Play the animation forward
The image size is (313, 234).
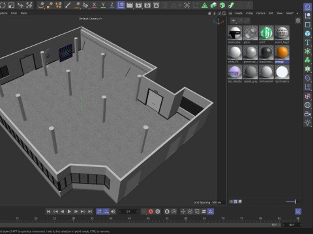69,211
